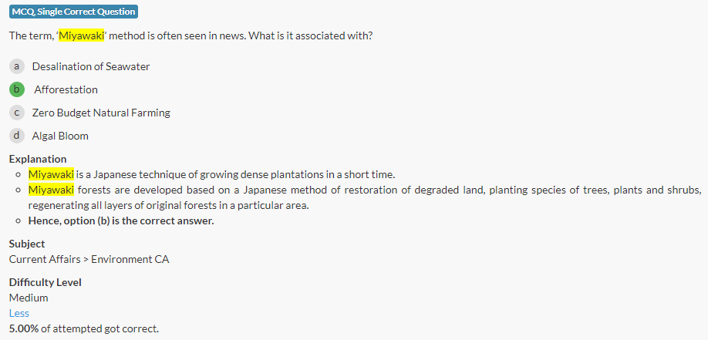Select option a radio circle
The image size is (708, 340).
[x=17, y=66]
